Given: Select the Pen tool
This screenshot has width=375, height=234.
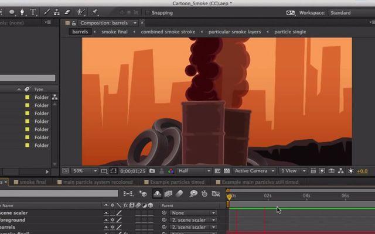Looking at the screenshot, I should pos(22,12).
